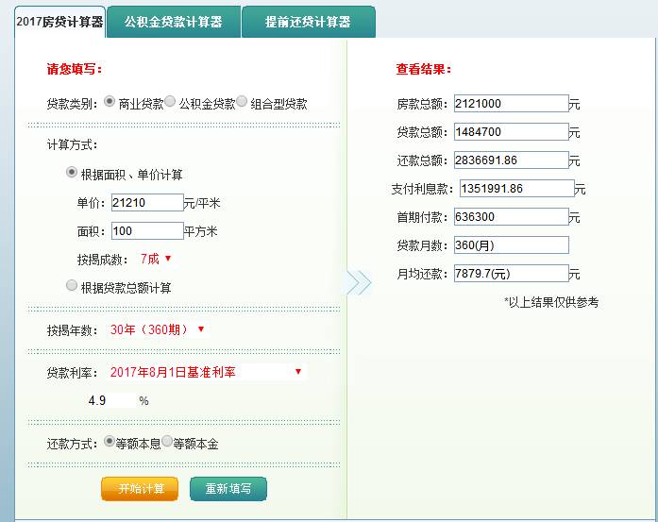658x522 pixels.
Task: Choose 根据面积、单价计算 calculation method
Action: tap(72, 173)
